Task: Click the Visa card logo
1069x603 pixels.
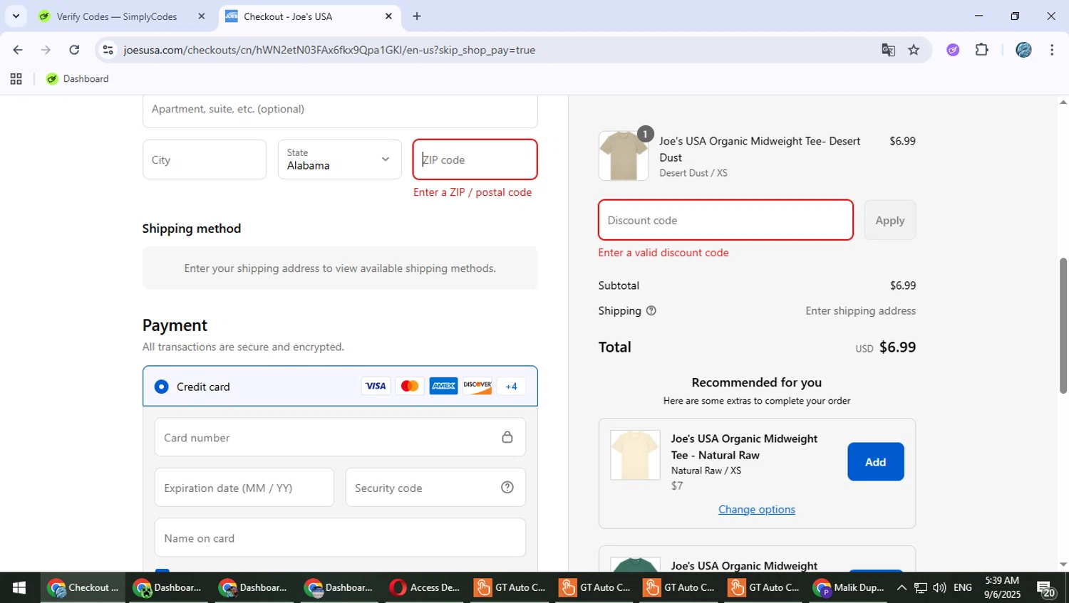Action: pyautogui.click(x=376, y=386)
